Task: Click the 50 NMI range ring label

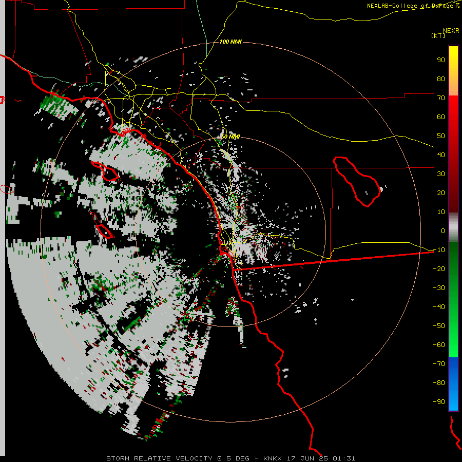Action: pyautogui.click(x=230, y=137)
